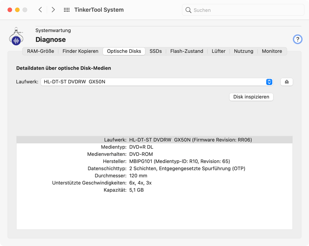
Task: Open the Nutzung tab
Action: [243, 51]
